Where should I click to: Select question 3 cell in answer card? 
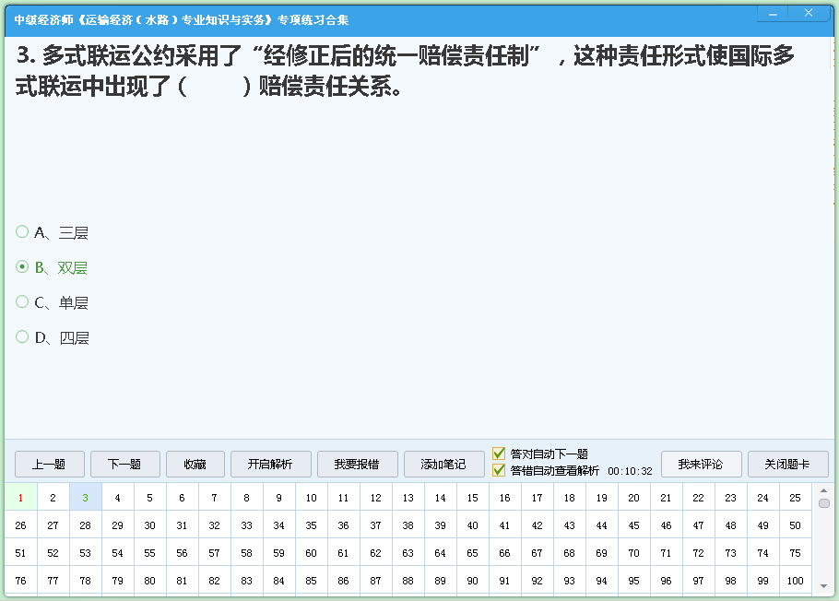[x=85, y=498]
